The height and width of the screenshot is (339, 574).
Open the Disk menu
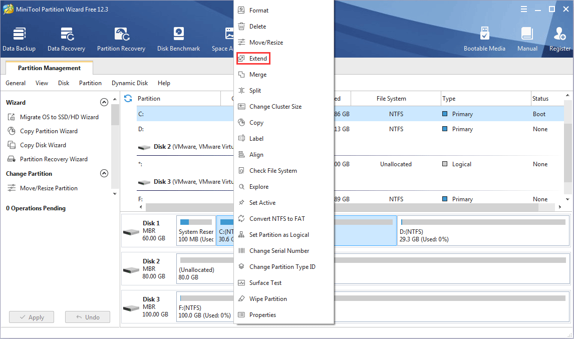pyautogui.click(x=64, y=83)
